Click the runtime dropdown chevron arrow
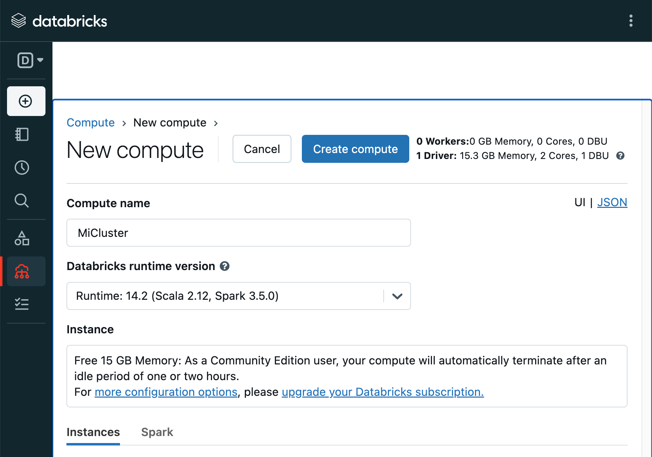 point(397,296)
